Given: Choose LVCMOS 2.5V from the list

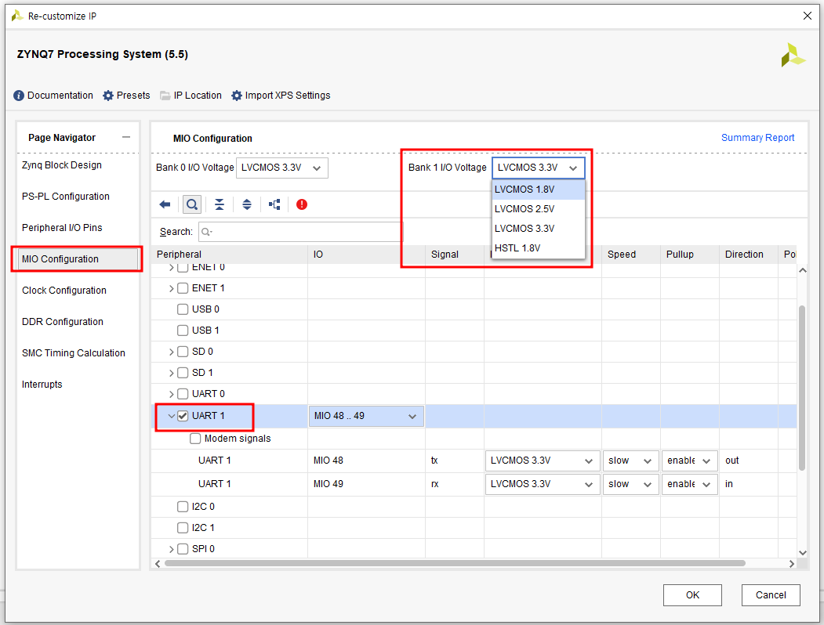Looking at the screenshot, I should (538, 209).
